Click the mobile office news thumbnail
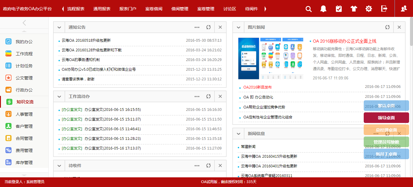 [x=271, y=58]
